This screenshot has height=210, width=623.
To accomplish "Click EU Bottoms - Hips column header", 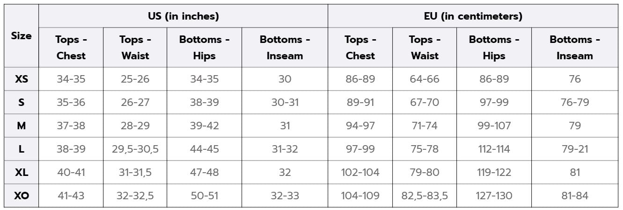I will tap(494, 48).
